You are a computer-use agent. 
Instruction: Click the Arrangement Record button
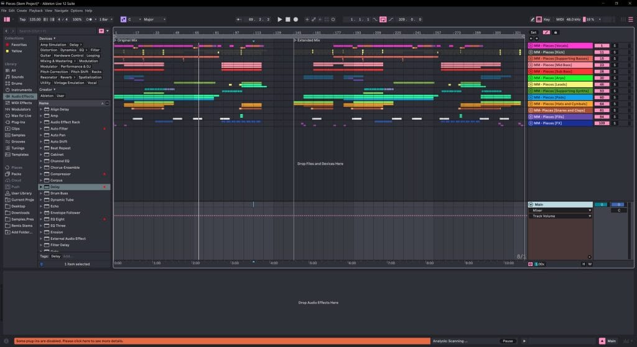click(295, 19)
